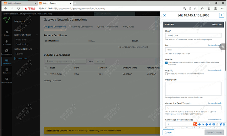
Task: Switch to Outgoing Connections tab
Action: point(55,27)
